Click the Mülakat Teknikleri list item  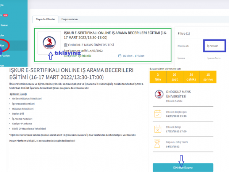(x=23, y=109)
